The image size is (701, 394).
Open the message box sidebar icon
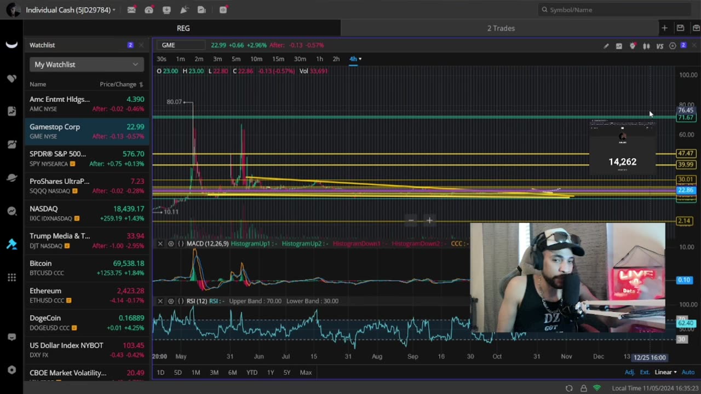point(12,337)
